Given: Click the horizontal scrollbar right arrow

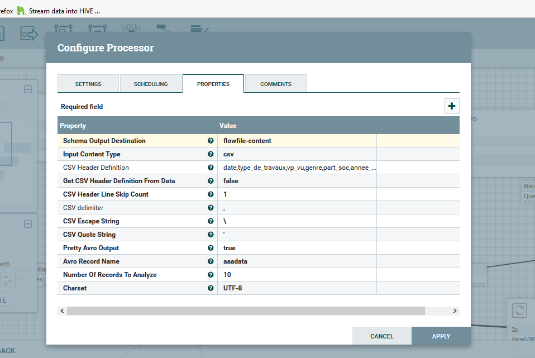Looking at the screenshot, I should pos(455,311).
